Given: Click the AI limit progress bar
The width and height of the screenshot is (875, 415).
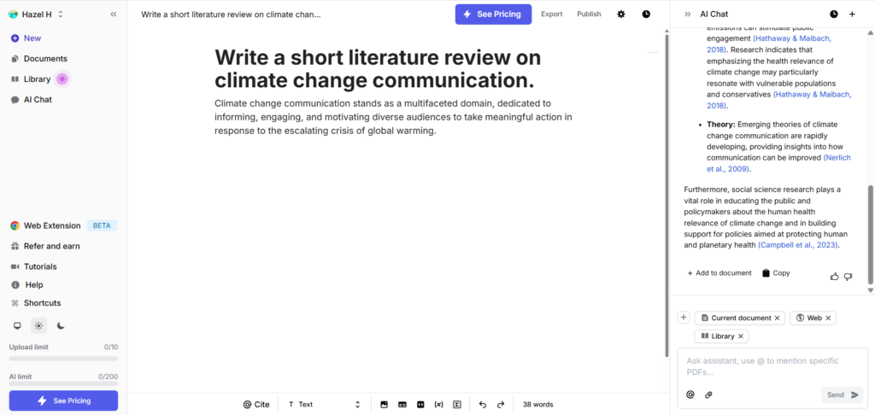Looking at the screenshot, I should click(63, 383).
